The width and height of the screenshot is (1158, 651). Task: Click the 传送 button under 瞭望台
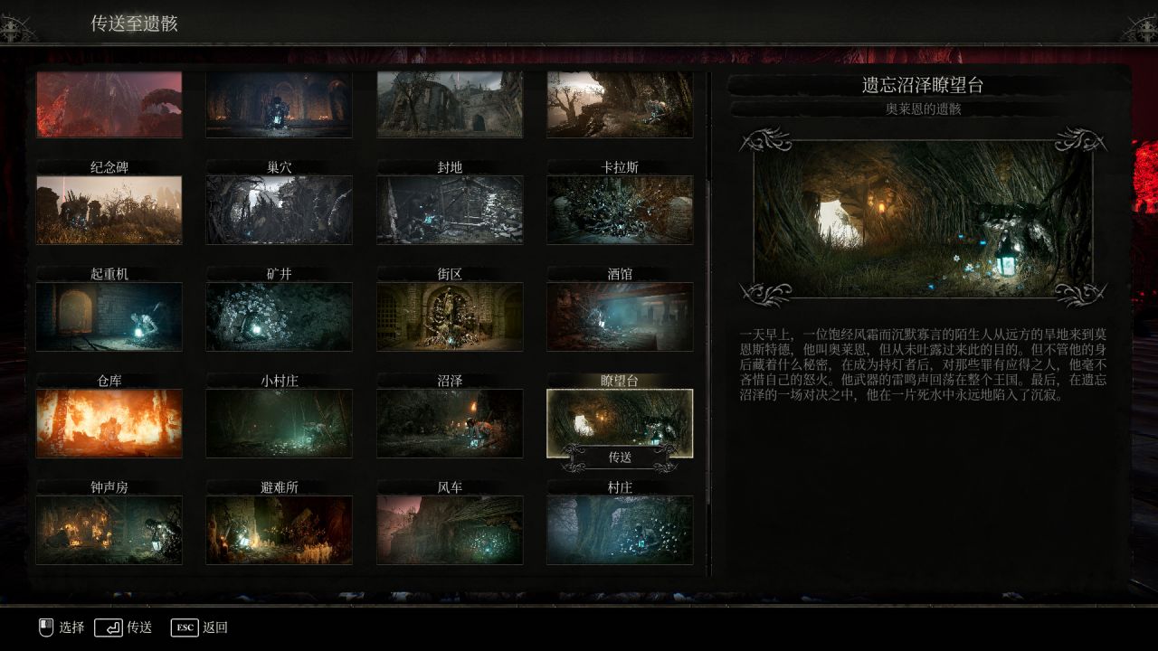620,458
